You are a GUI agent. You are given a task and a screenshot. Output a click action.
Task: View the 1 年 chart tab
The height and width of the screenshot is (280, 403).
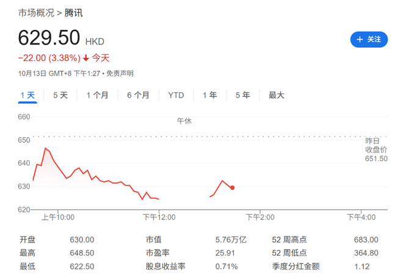209,95
